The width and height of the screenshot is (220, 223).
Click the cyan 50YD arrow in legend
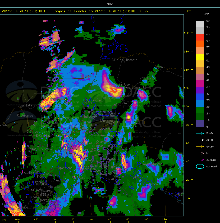200,133
